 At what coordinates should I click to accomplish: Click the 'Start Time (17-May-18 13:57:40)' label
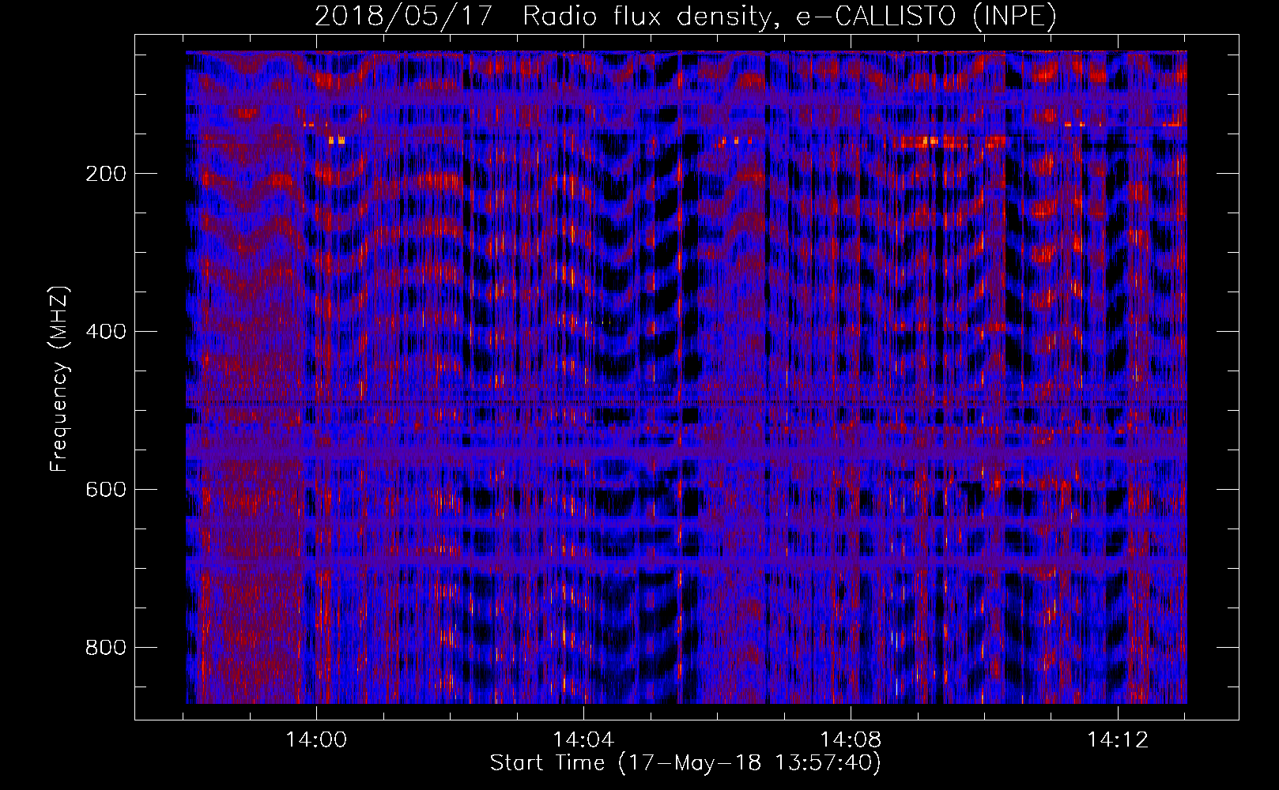tap(685, 763)
